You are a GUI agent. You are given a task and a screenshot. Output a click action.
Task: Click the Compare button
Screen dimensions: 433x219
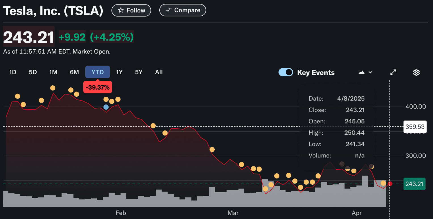183,10
